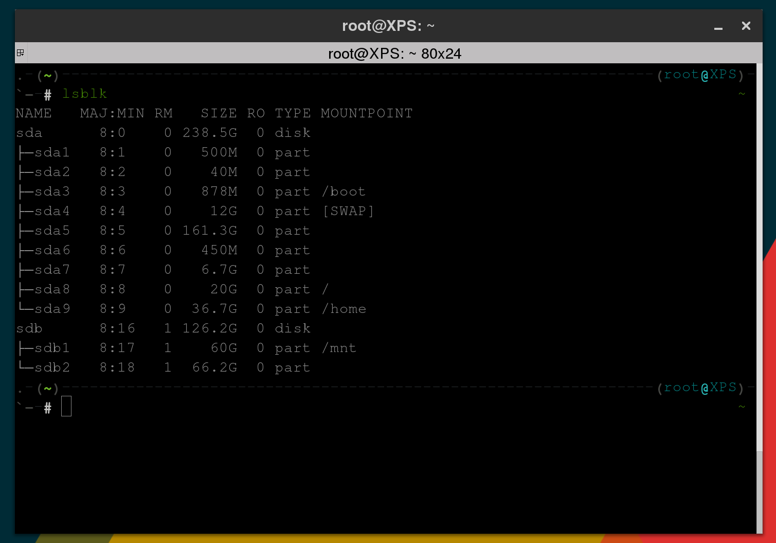Click the '450M' size value
This screenshot has width=776, height=543.
[220, 250]
